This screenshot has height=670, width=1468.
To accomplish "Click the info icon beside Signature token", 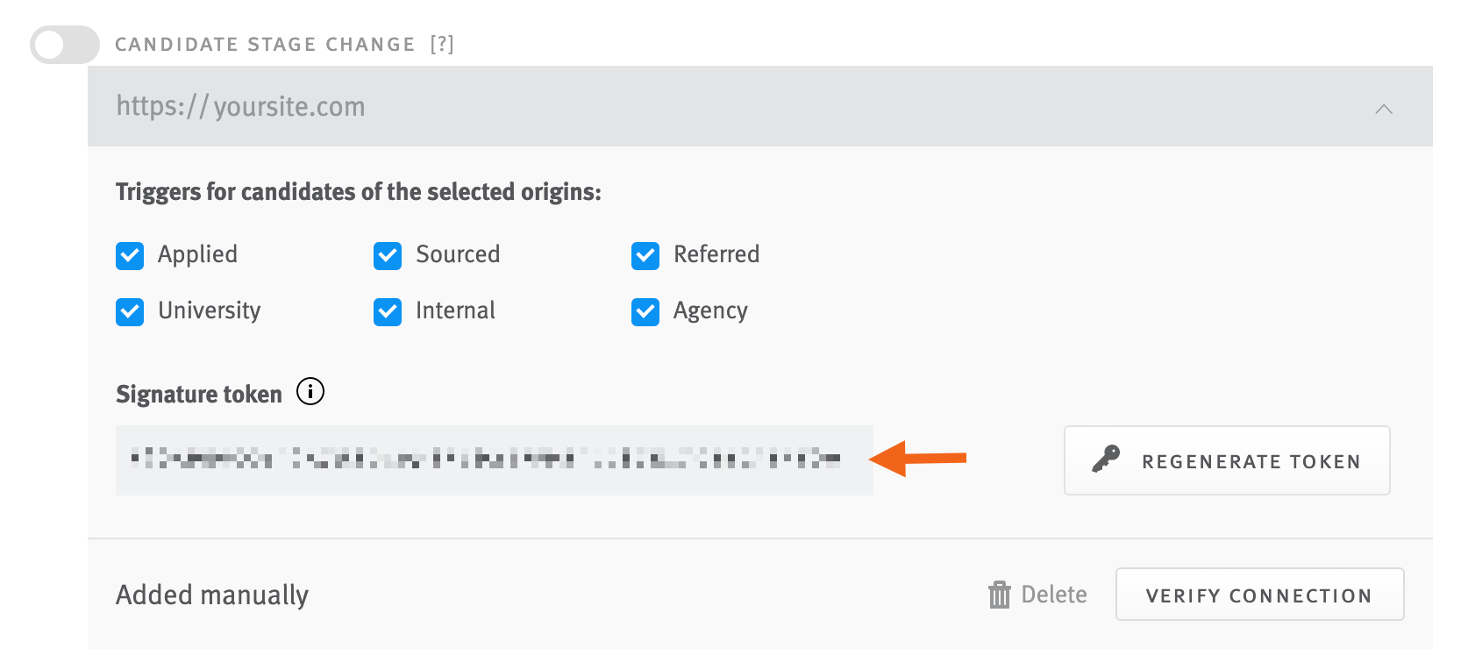I will [310, 392].
